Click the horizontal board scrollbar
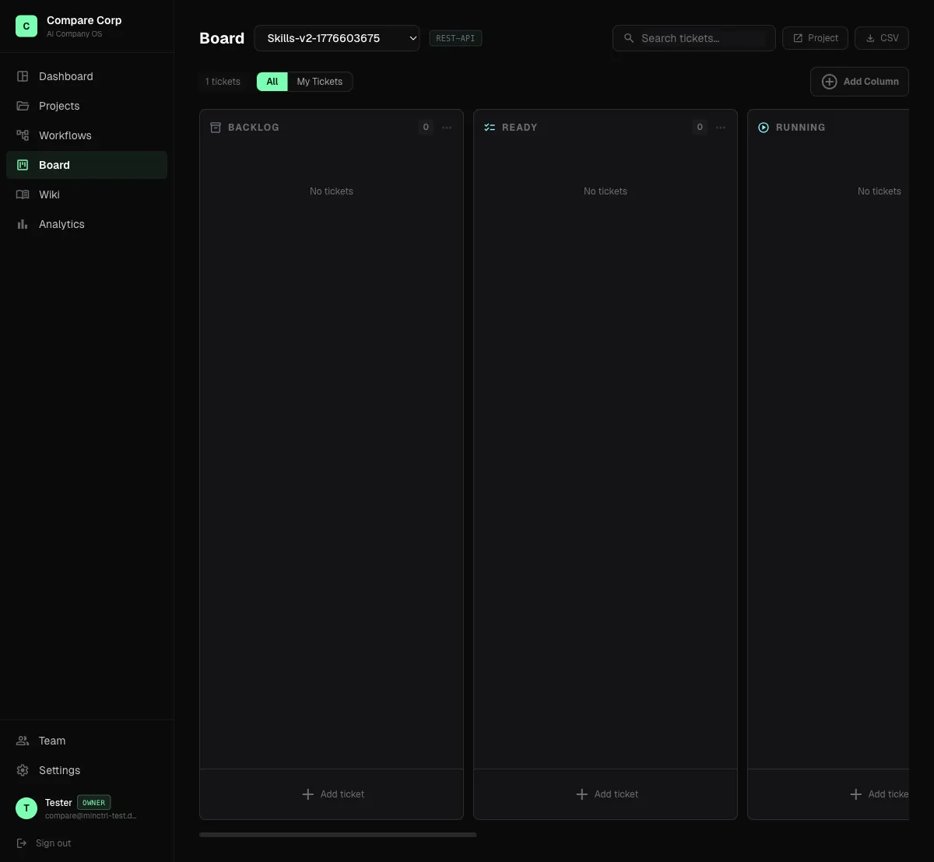The height and width of the screenshot is (862, 934). tap(338, 835)
